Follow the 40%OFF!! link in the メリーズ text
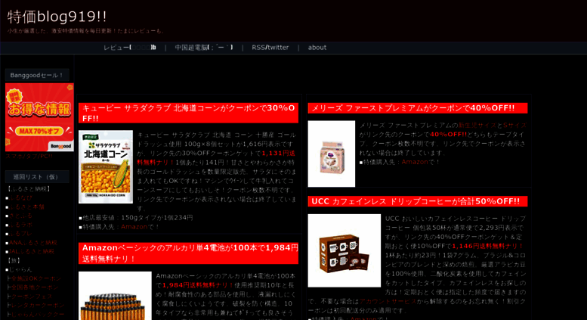Viewport: 587px width, 320px height. [448, 135]
